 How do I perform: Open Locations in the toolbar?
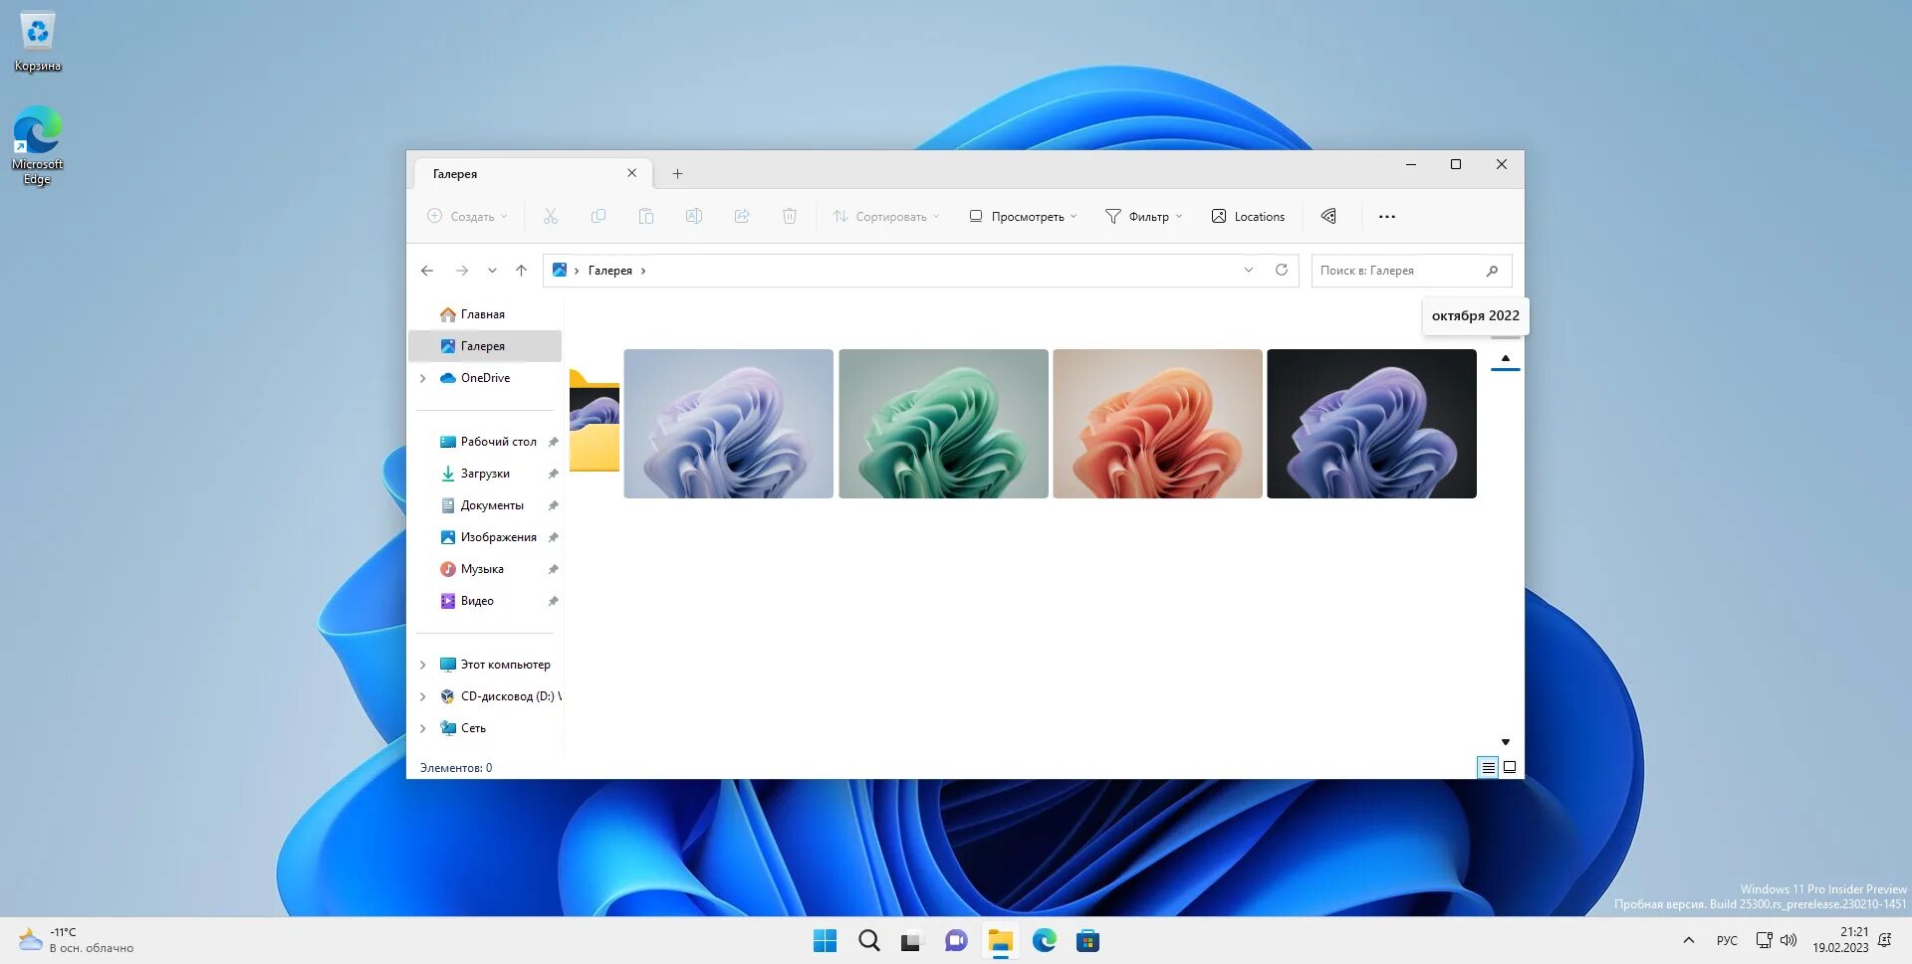(x=1248, y=216)
